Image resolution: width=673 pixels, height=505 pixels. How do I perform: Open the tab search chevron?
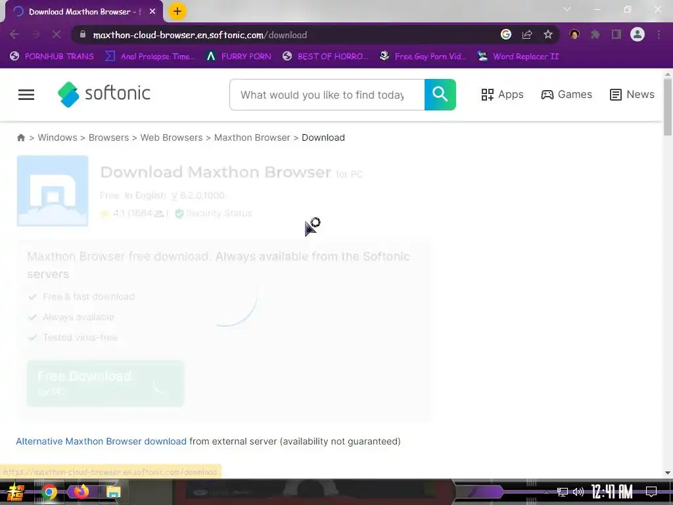(567, 9)
